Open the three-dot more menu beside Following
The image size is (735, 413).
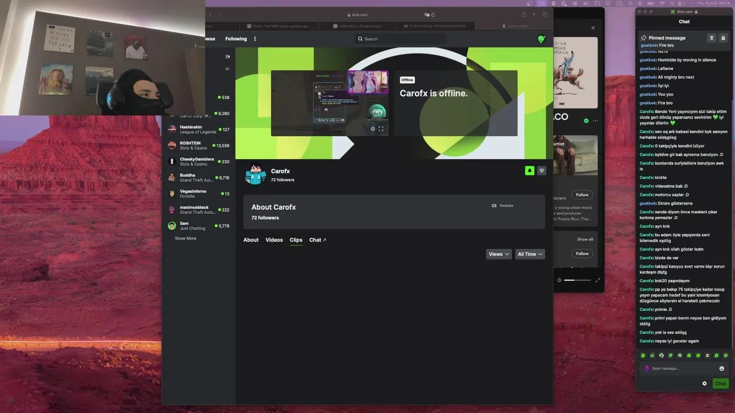(x=255, y=39)
